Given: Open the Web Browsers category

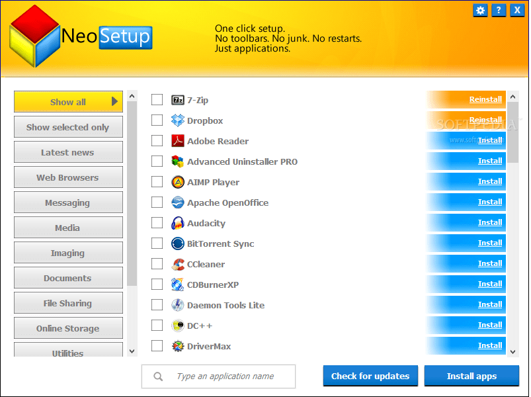Looking at the screenshot, I should (68, 177).
